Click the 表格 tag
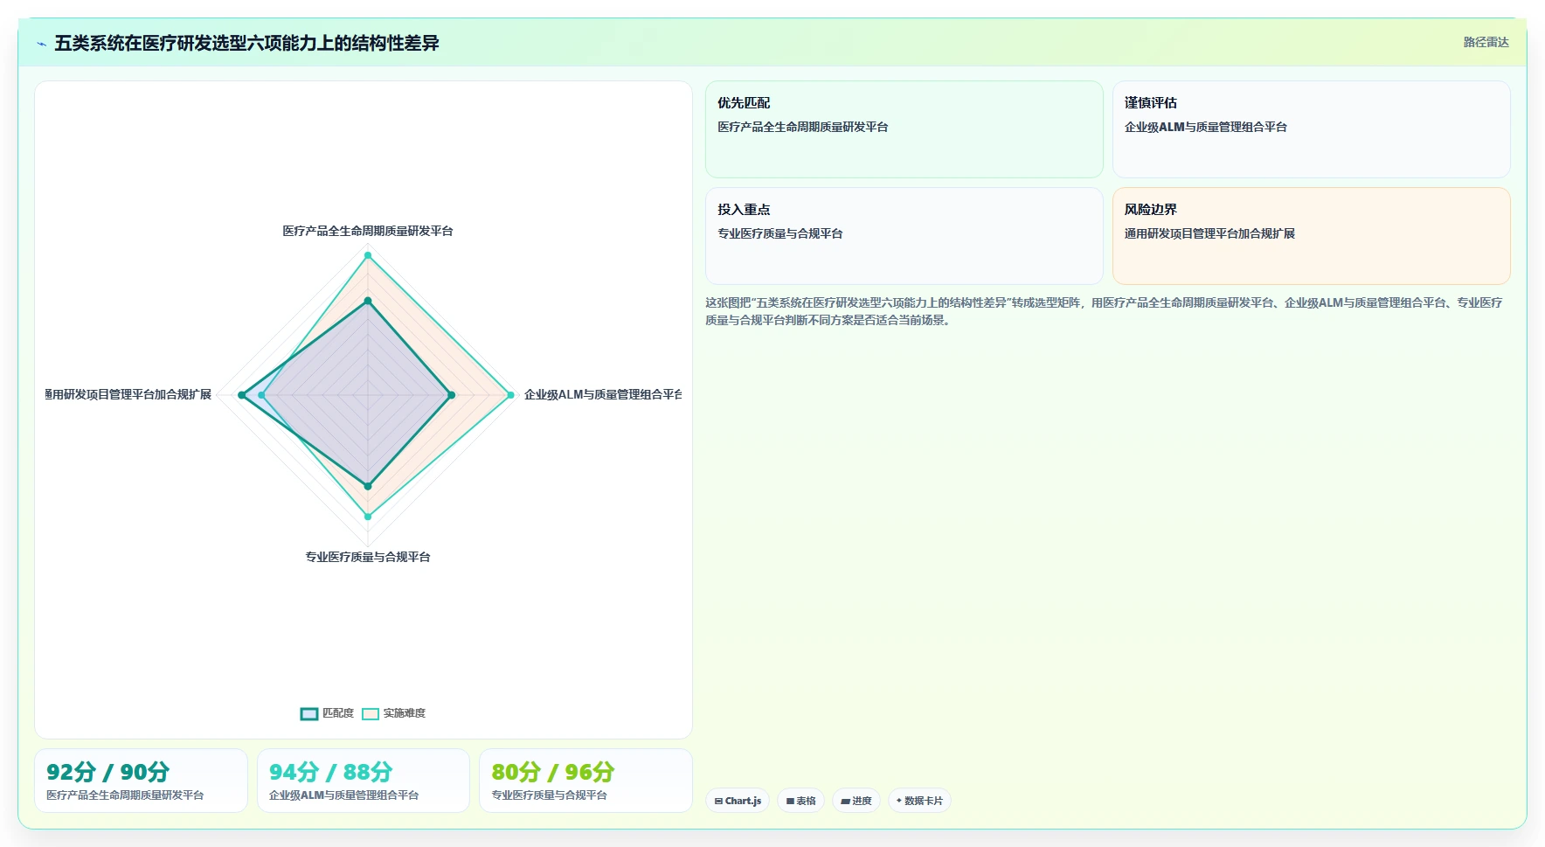This screenshot has width=1545, height=847. tap(800, 801)
